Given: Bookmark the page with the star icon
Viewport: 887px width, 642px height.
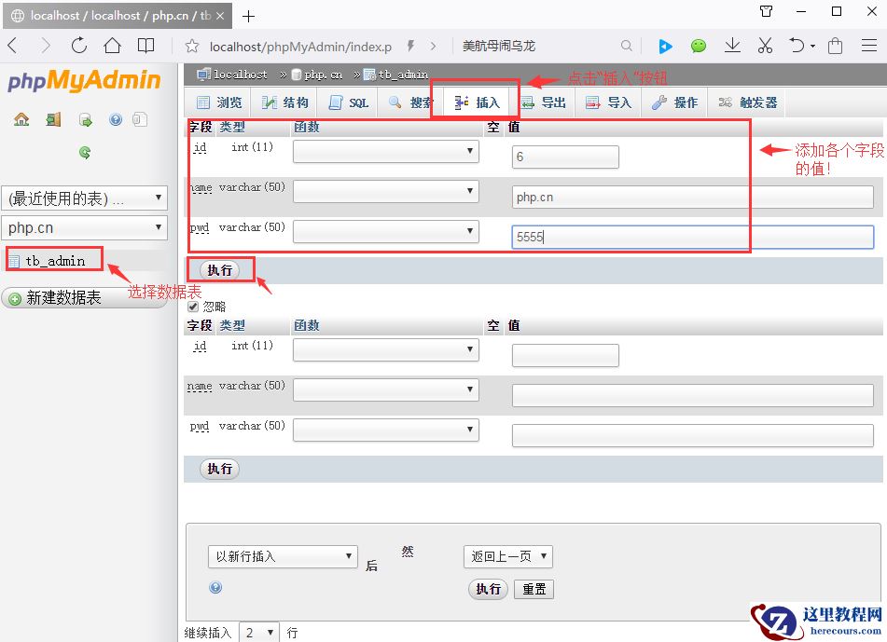Looking at the screenshot, I should (x=192, y=47).
